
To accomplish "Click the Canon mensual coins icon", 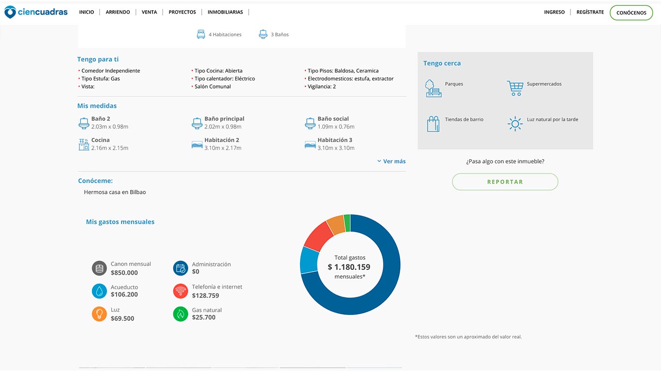I will click(x=99, y=268).
